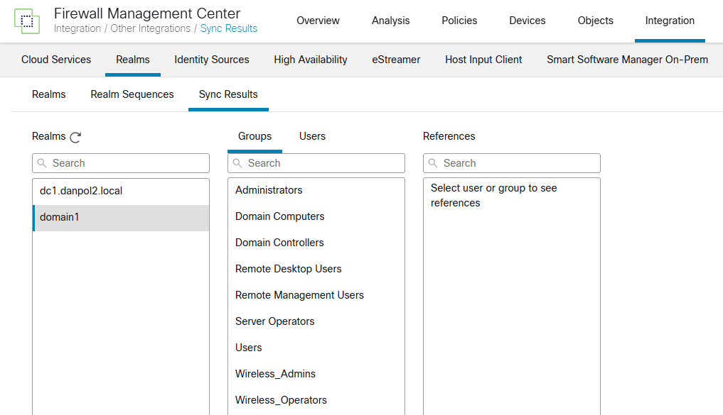Select the Remote Management Users group
The height and width of the screenshot is (415, 723).
pos(316,295)
